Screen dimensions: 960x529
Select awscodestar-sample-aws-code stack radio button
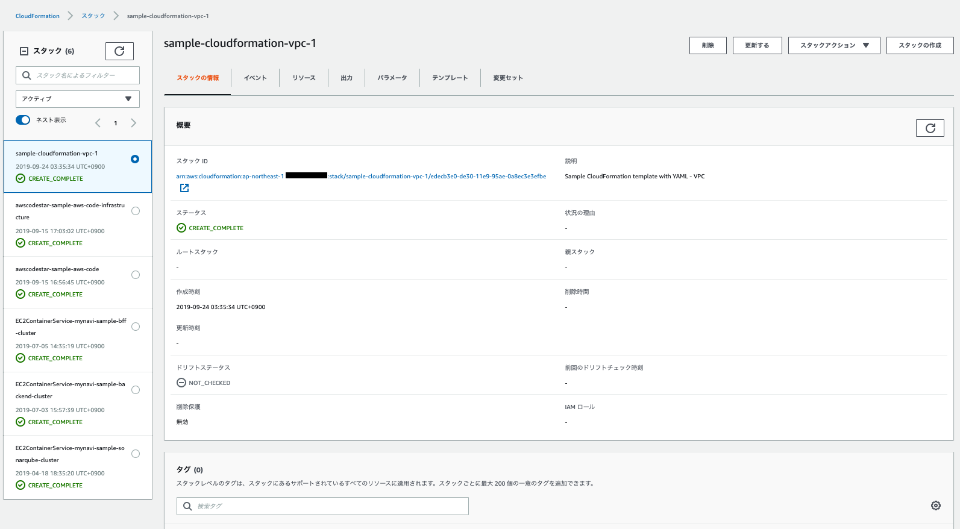[136, 275]
